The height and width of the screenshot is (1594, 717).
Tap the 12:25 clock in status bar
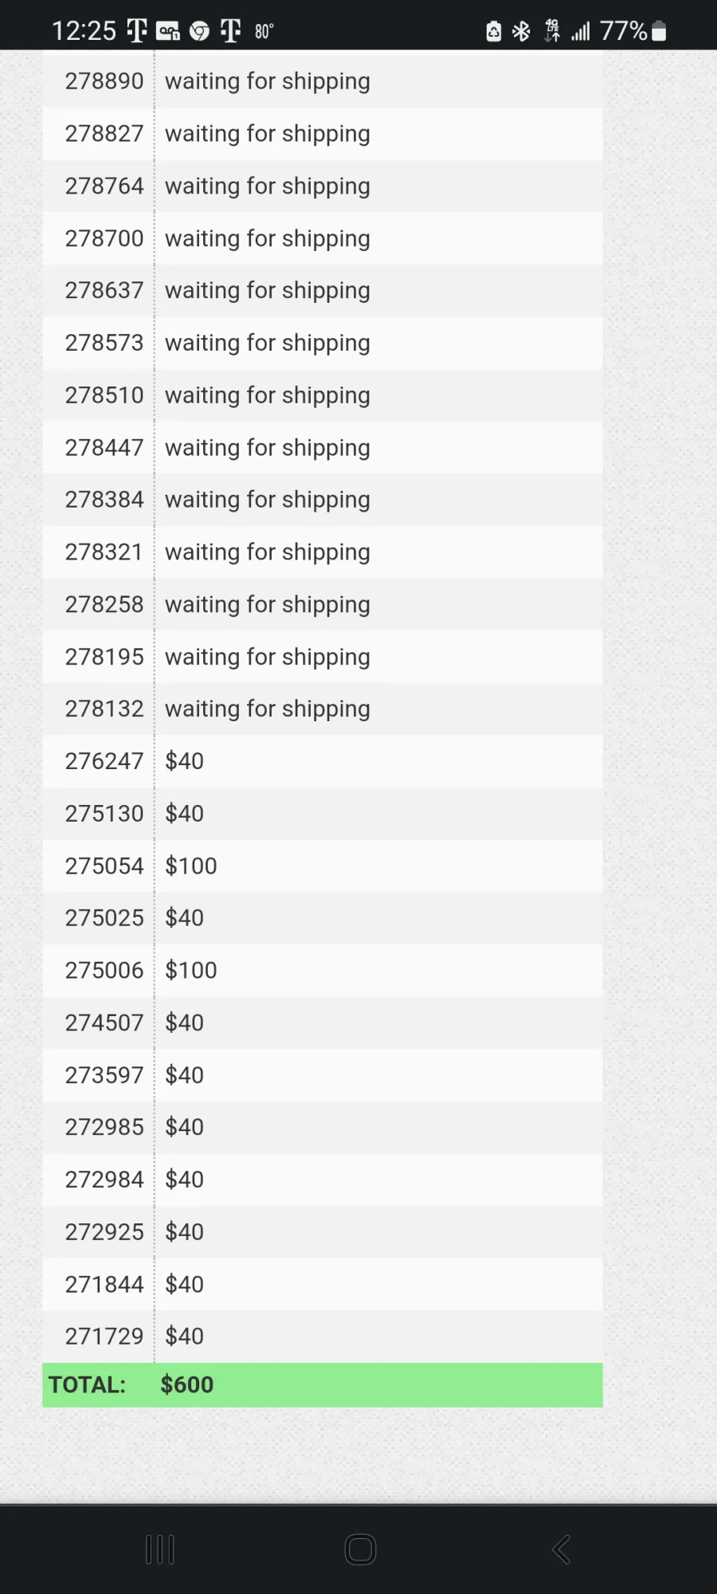[x=84, y=31]
